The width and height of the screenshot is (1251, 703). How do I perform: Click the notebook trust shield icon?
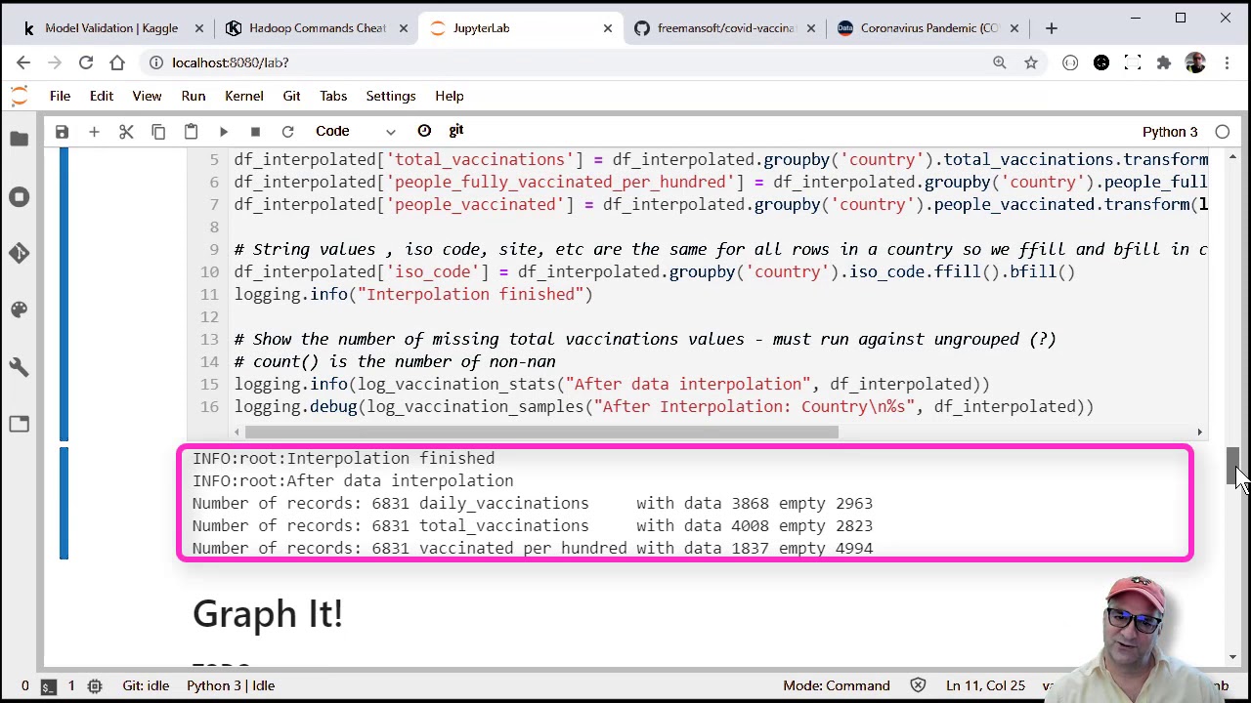918,685
